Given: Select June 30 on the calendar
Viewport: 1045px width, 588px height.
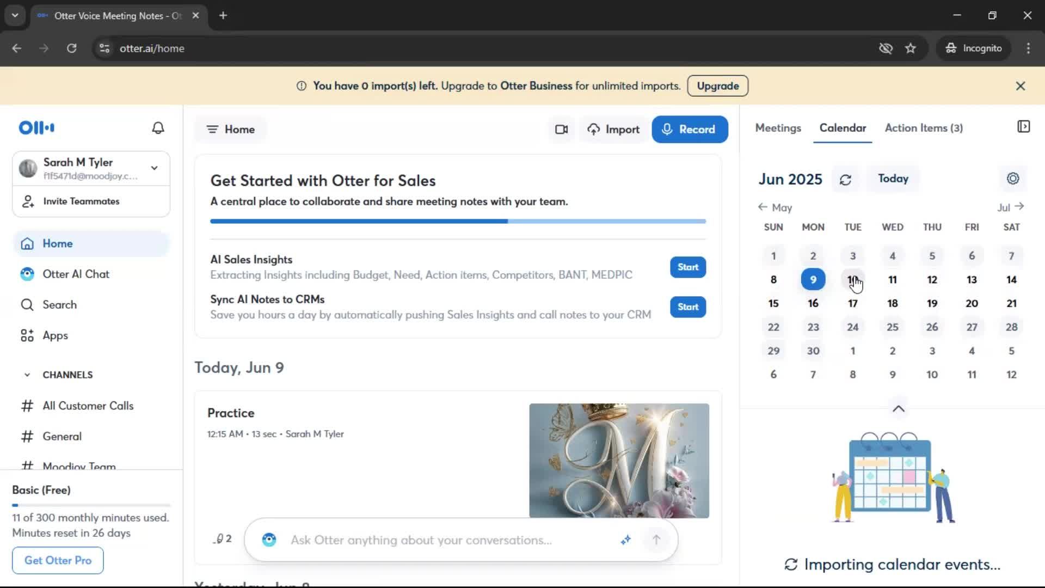Looking at the screenshot, I should pos(813,351).
